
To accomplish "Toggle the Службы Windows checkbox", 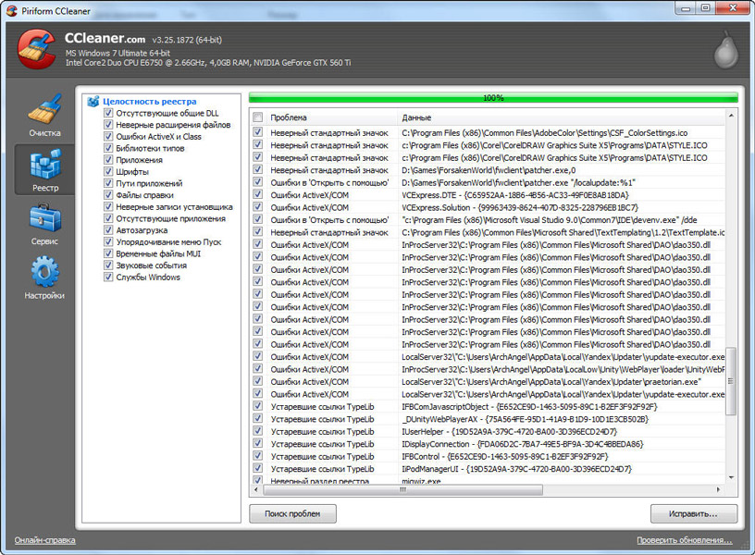I will (x=108, y=277).
